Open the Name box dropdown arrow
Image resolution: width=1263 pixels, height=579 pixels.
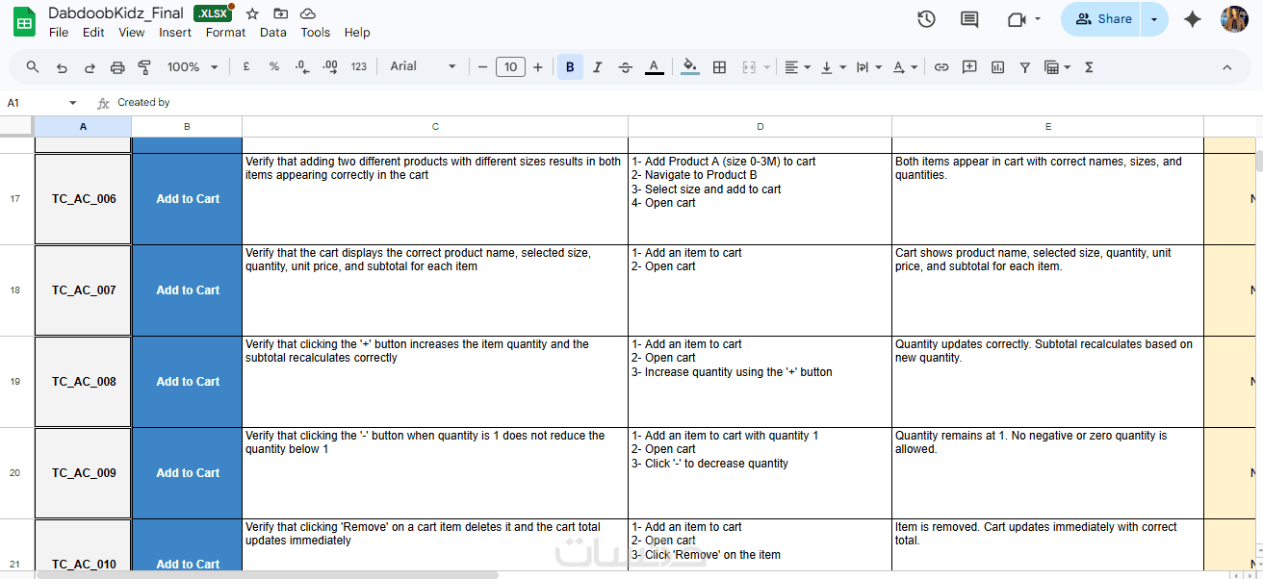[72, 103]
